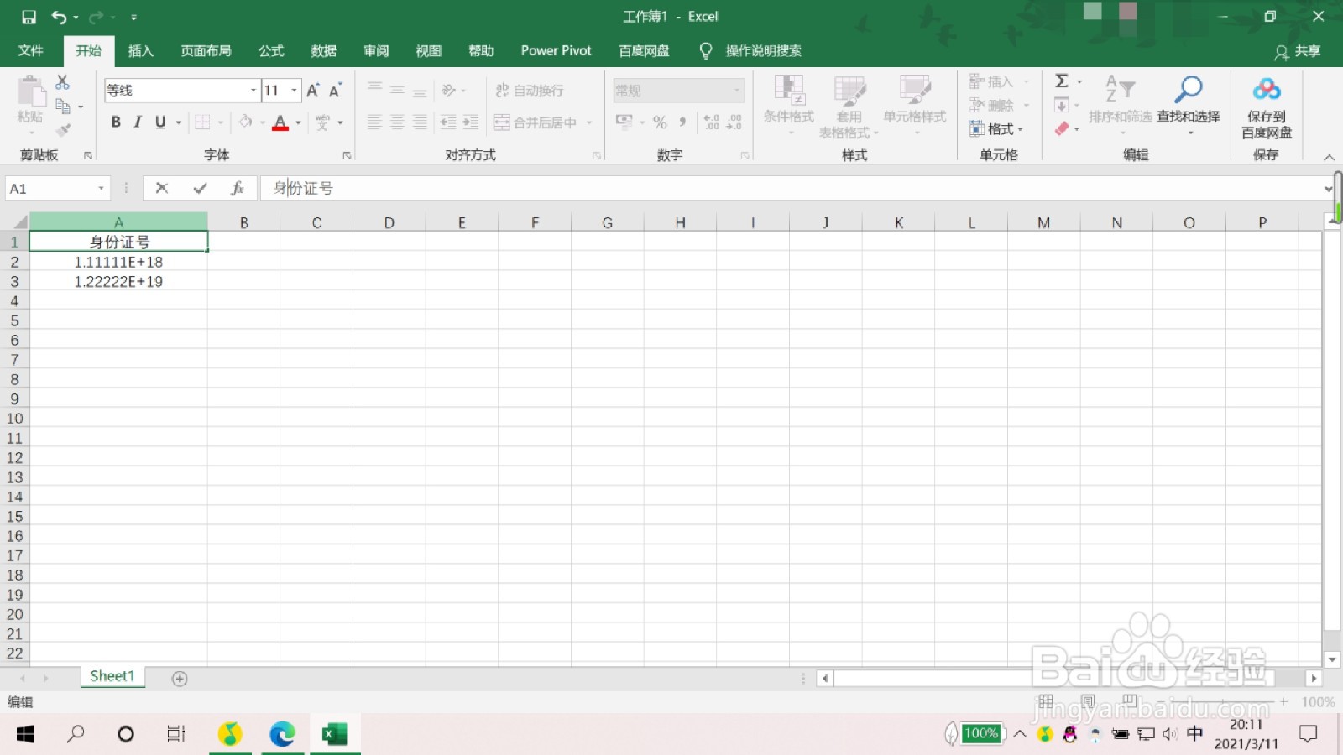The width and height of the screenshot is (1343, 755).
Task: Open the number format dropdown 常规
Action: (738, 90)
